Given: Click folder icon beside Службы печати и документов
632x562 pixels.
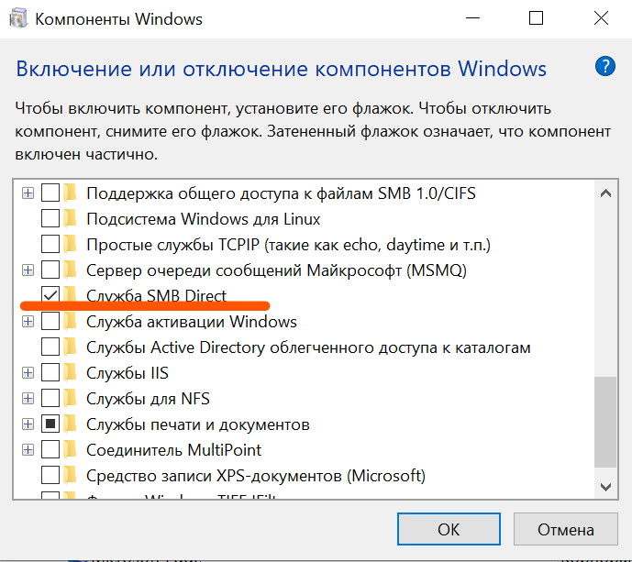Looking at the screenshot, I should click(72, 424).
